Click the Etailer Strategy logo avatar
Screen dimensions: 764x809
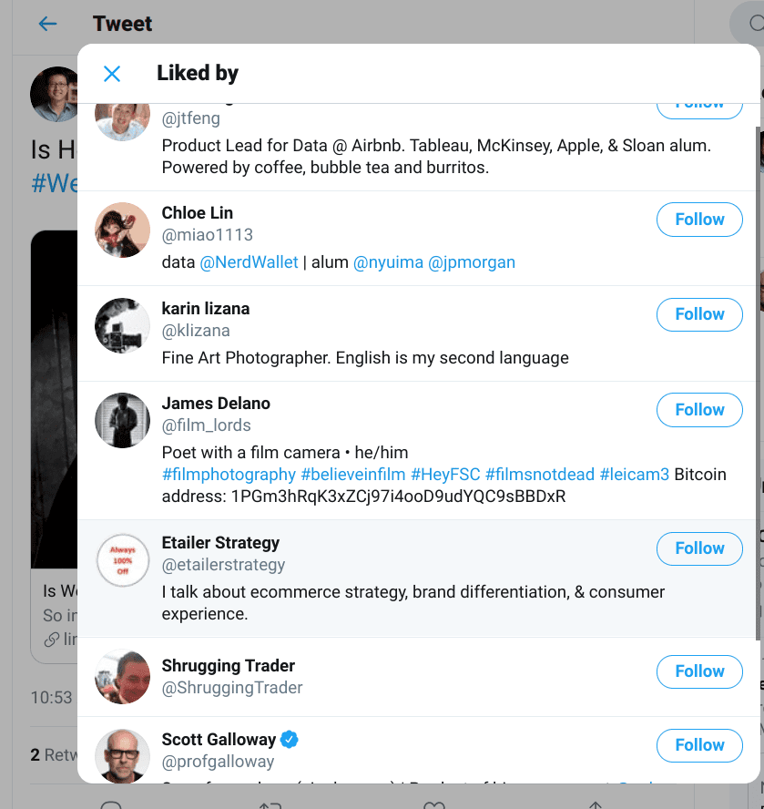[122, 559]
